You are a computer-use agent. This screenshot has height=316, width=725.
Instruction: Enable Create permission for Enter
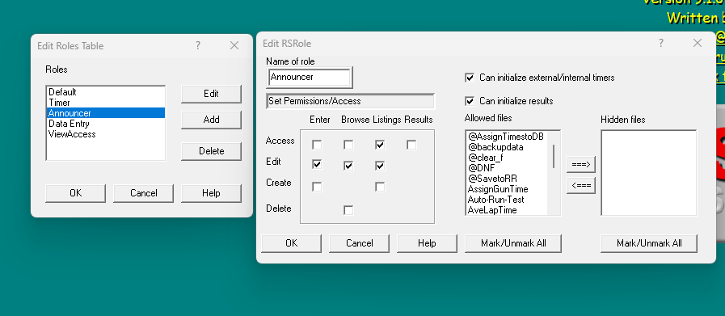(317, 187)
